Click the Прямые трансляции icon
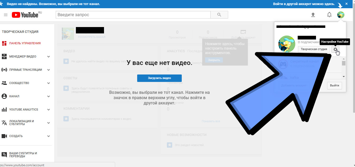Image resolution: width=355 pixels, height=167 pixels. (x=4, y=70)
